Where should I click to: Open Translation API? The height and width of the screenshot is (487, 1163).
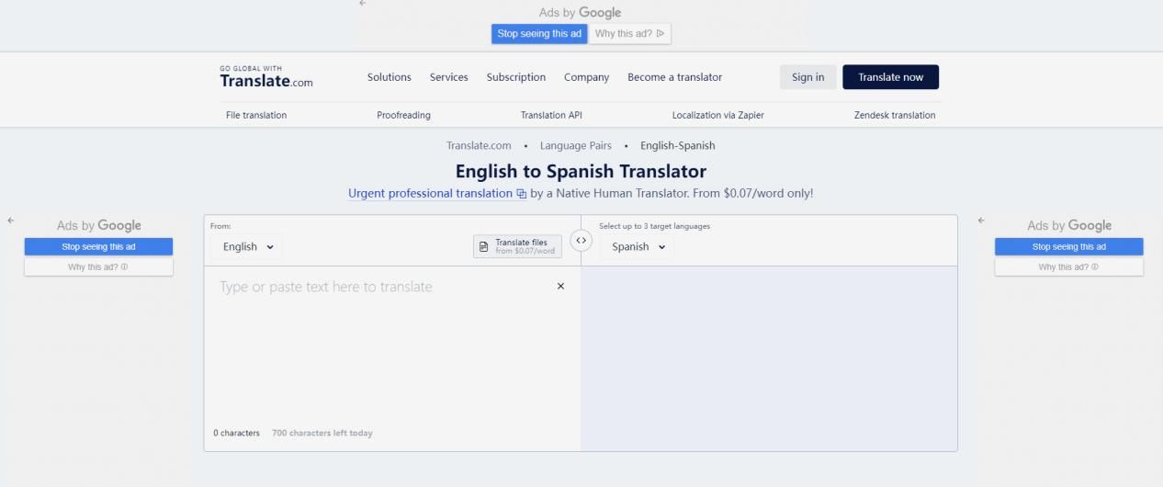(x=551, y=115)
